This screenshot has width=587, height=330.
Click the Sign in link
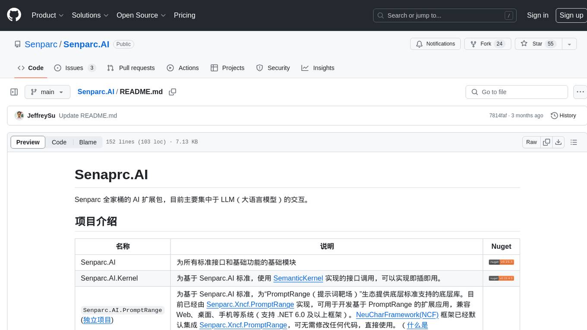537,15
